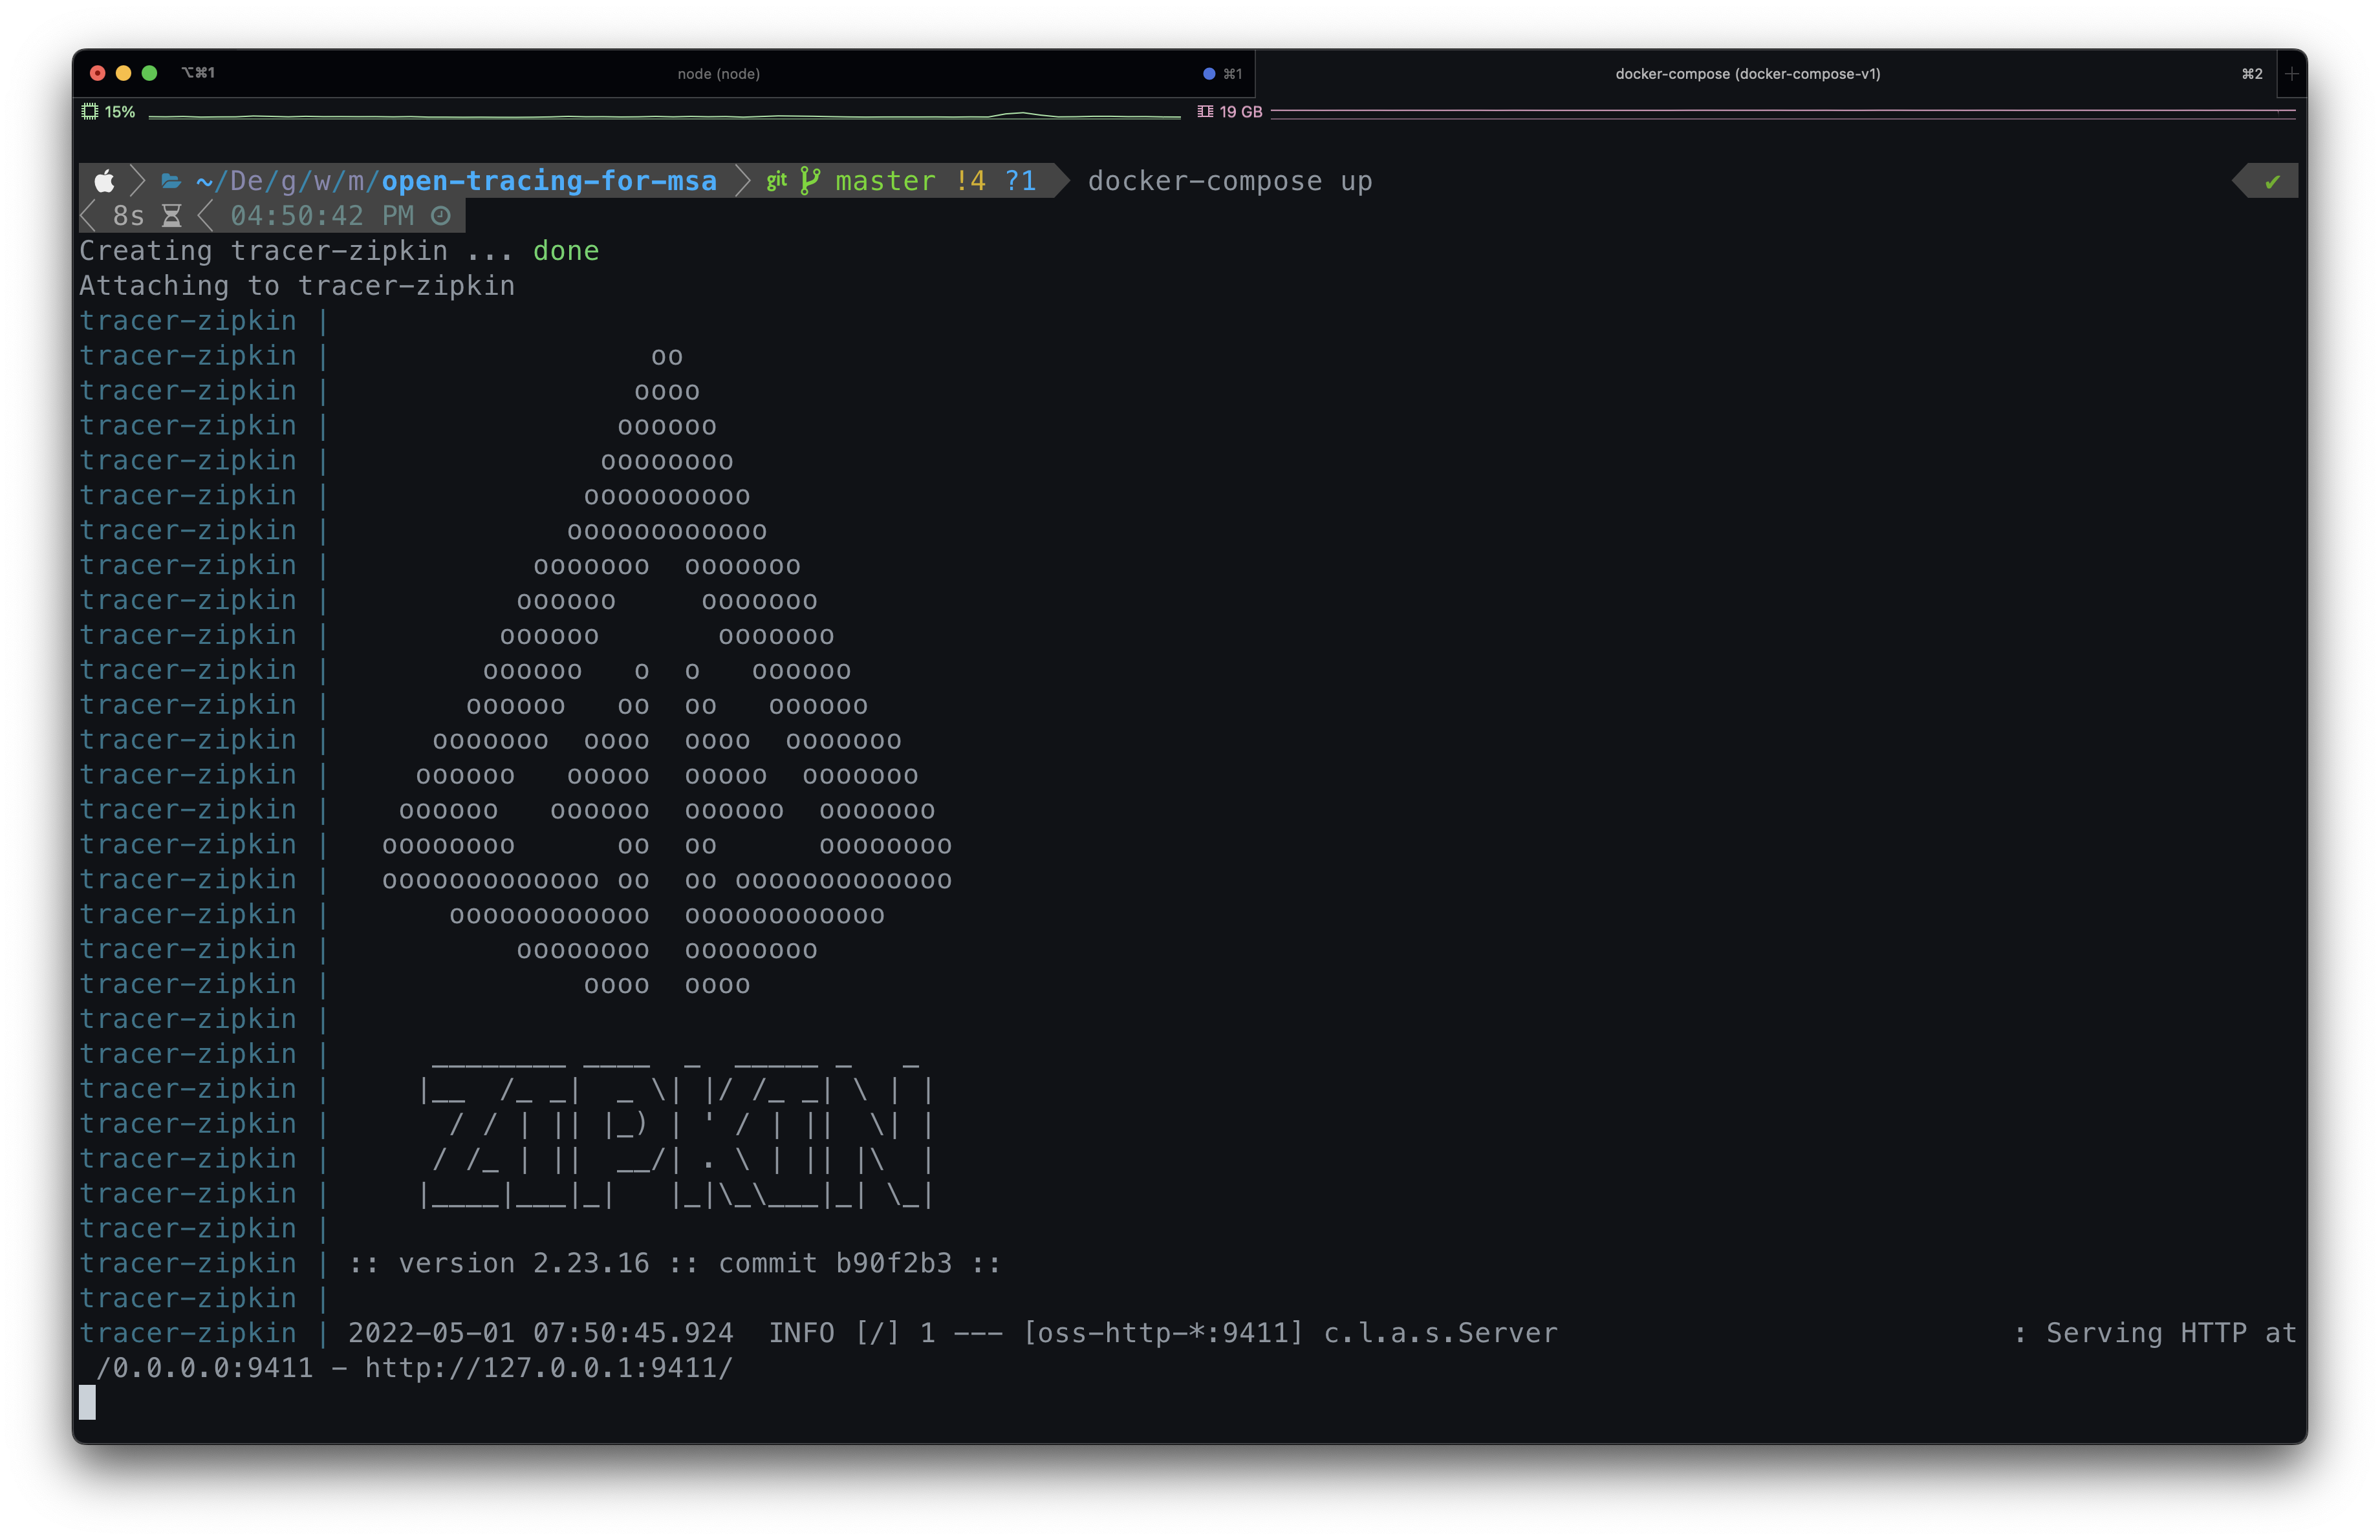Click the CPU usage status bar icon

tap(90, 112)
